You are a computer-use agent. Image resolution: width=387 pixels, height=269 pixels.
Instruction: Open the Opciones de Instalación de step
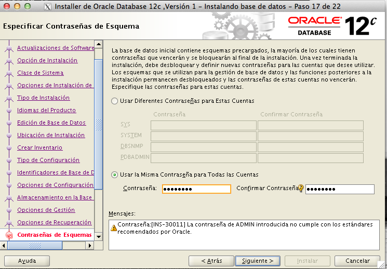[x=55, y=85]
